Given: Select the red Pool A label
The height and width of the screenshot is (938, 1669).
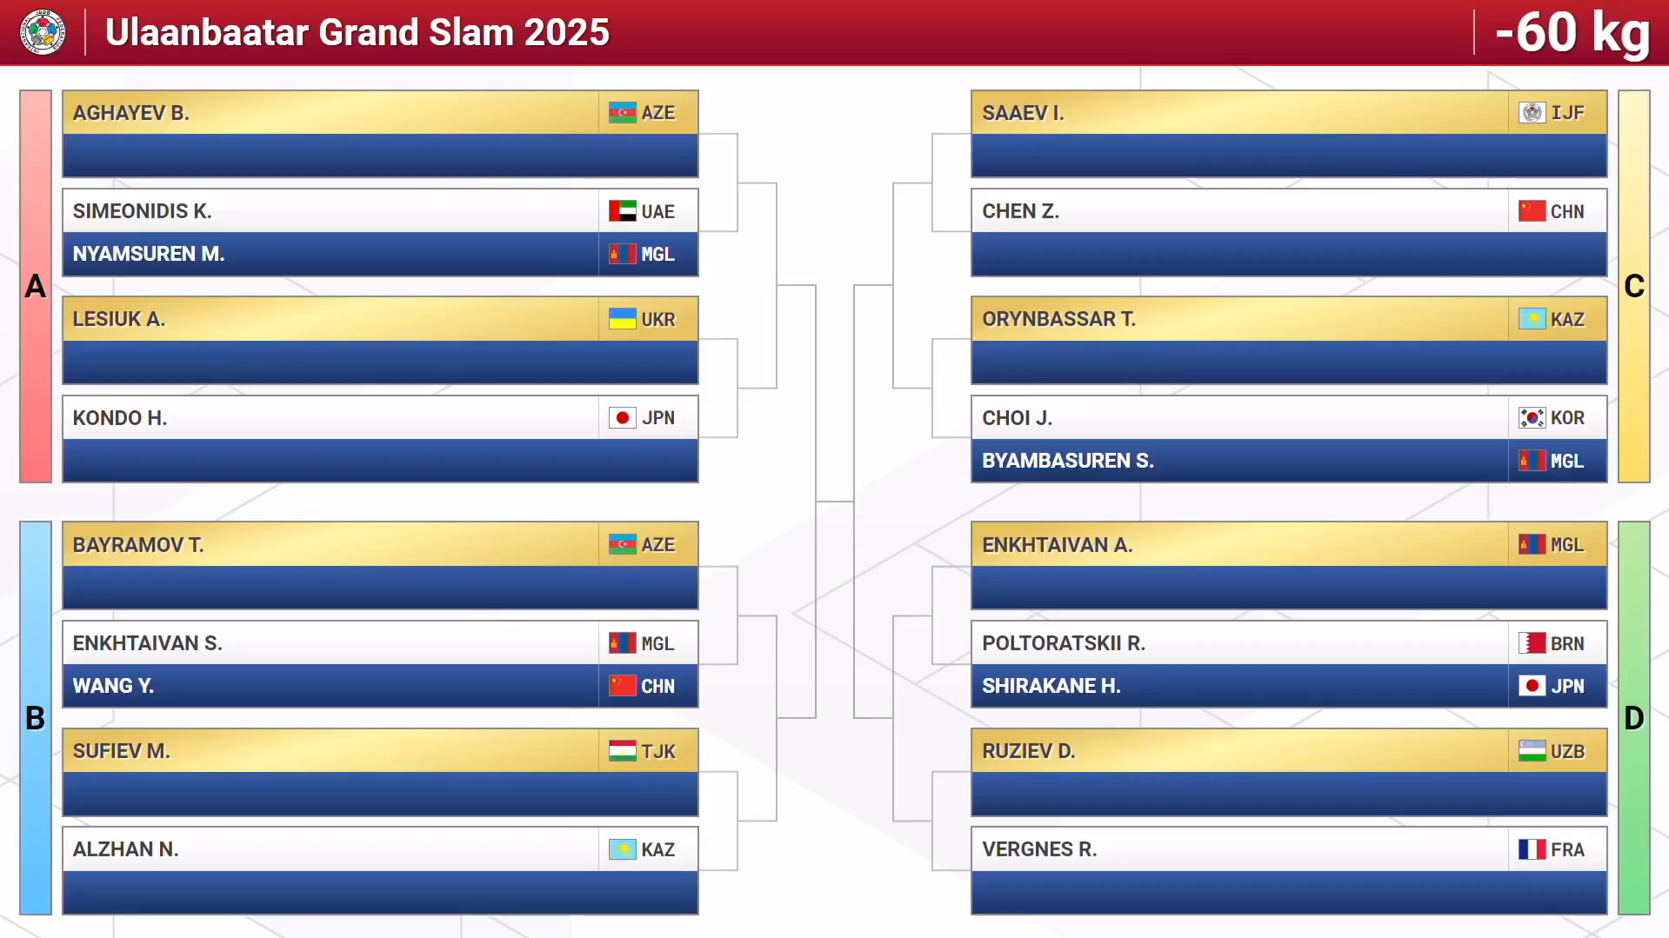Looking at the screenshot, I should 36,286.
